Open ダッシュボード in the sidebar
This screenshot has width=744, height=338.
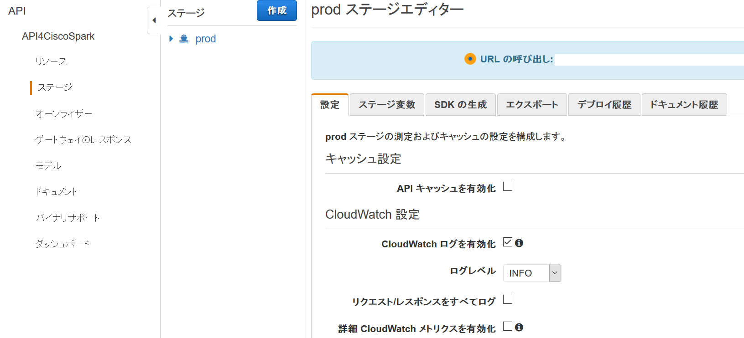[x=62, y=244]
